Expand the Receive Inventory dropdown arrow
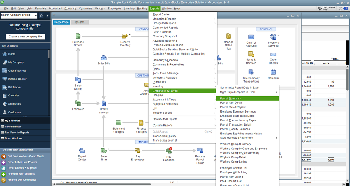This screenshot has height=186, width=350. [130, 35]
